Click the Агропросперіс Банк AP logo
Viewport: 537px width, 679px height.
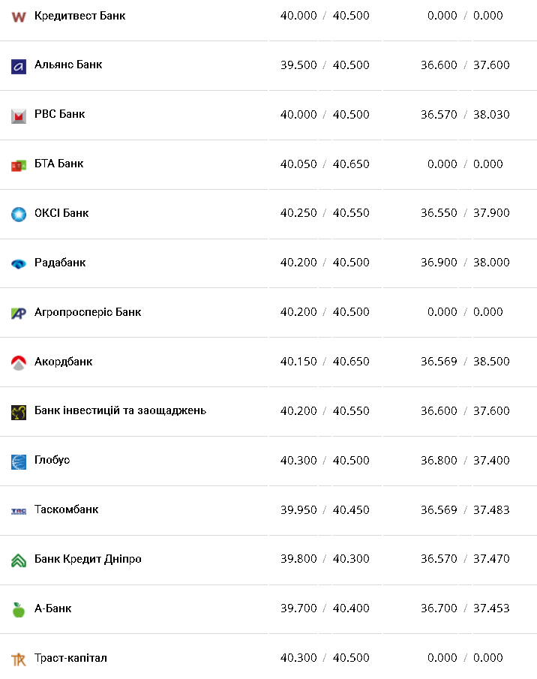[x=19, y=313]
